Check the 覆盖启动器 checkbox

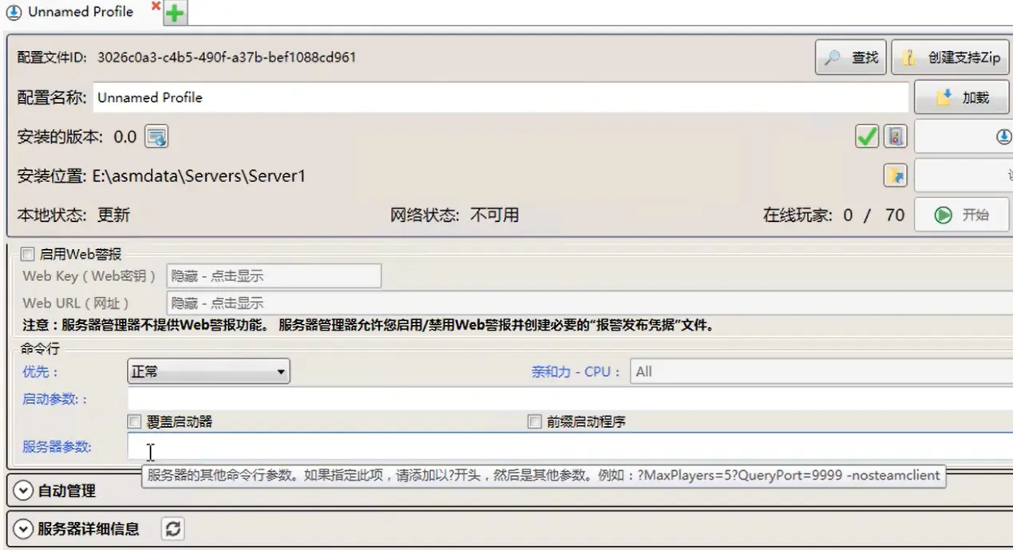tap(133, 421)
